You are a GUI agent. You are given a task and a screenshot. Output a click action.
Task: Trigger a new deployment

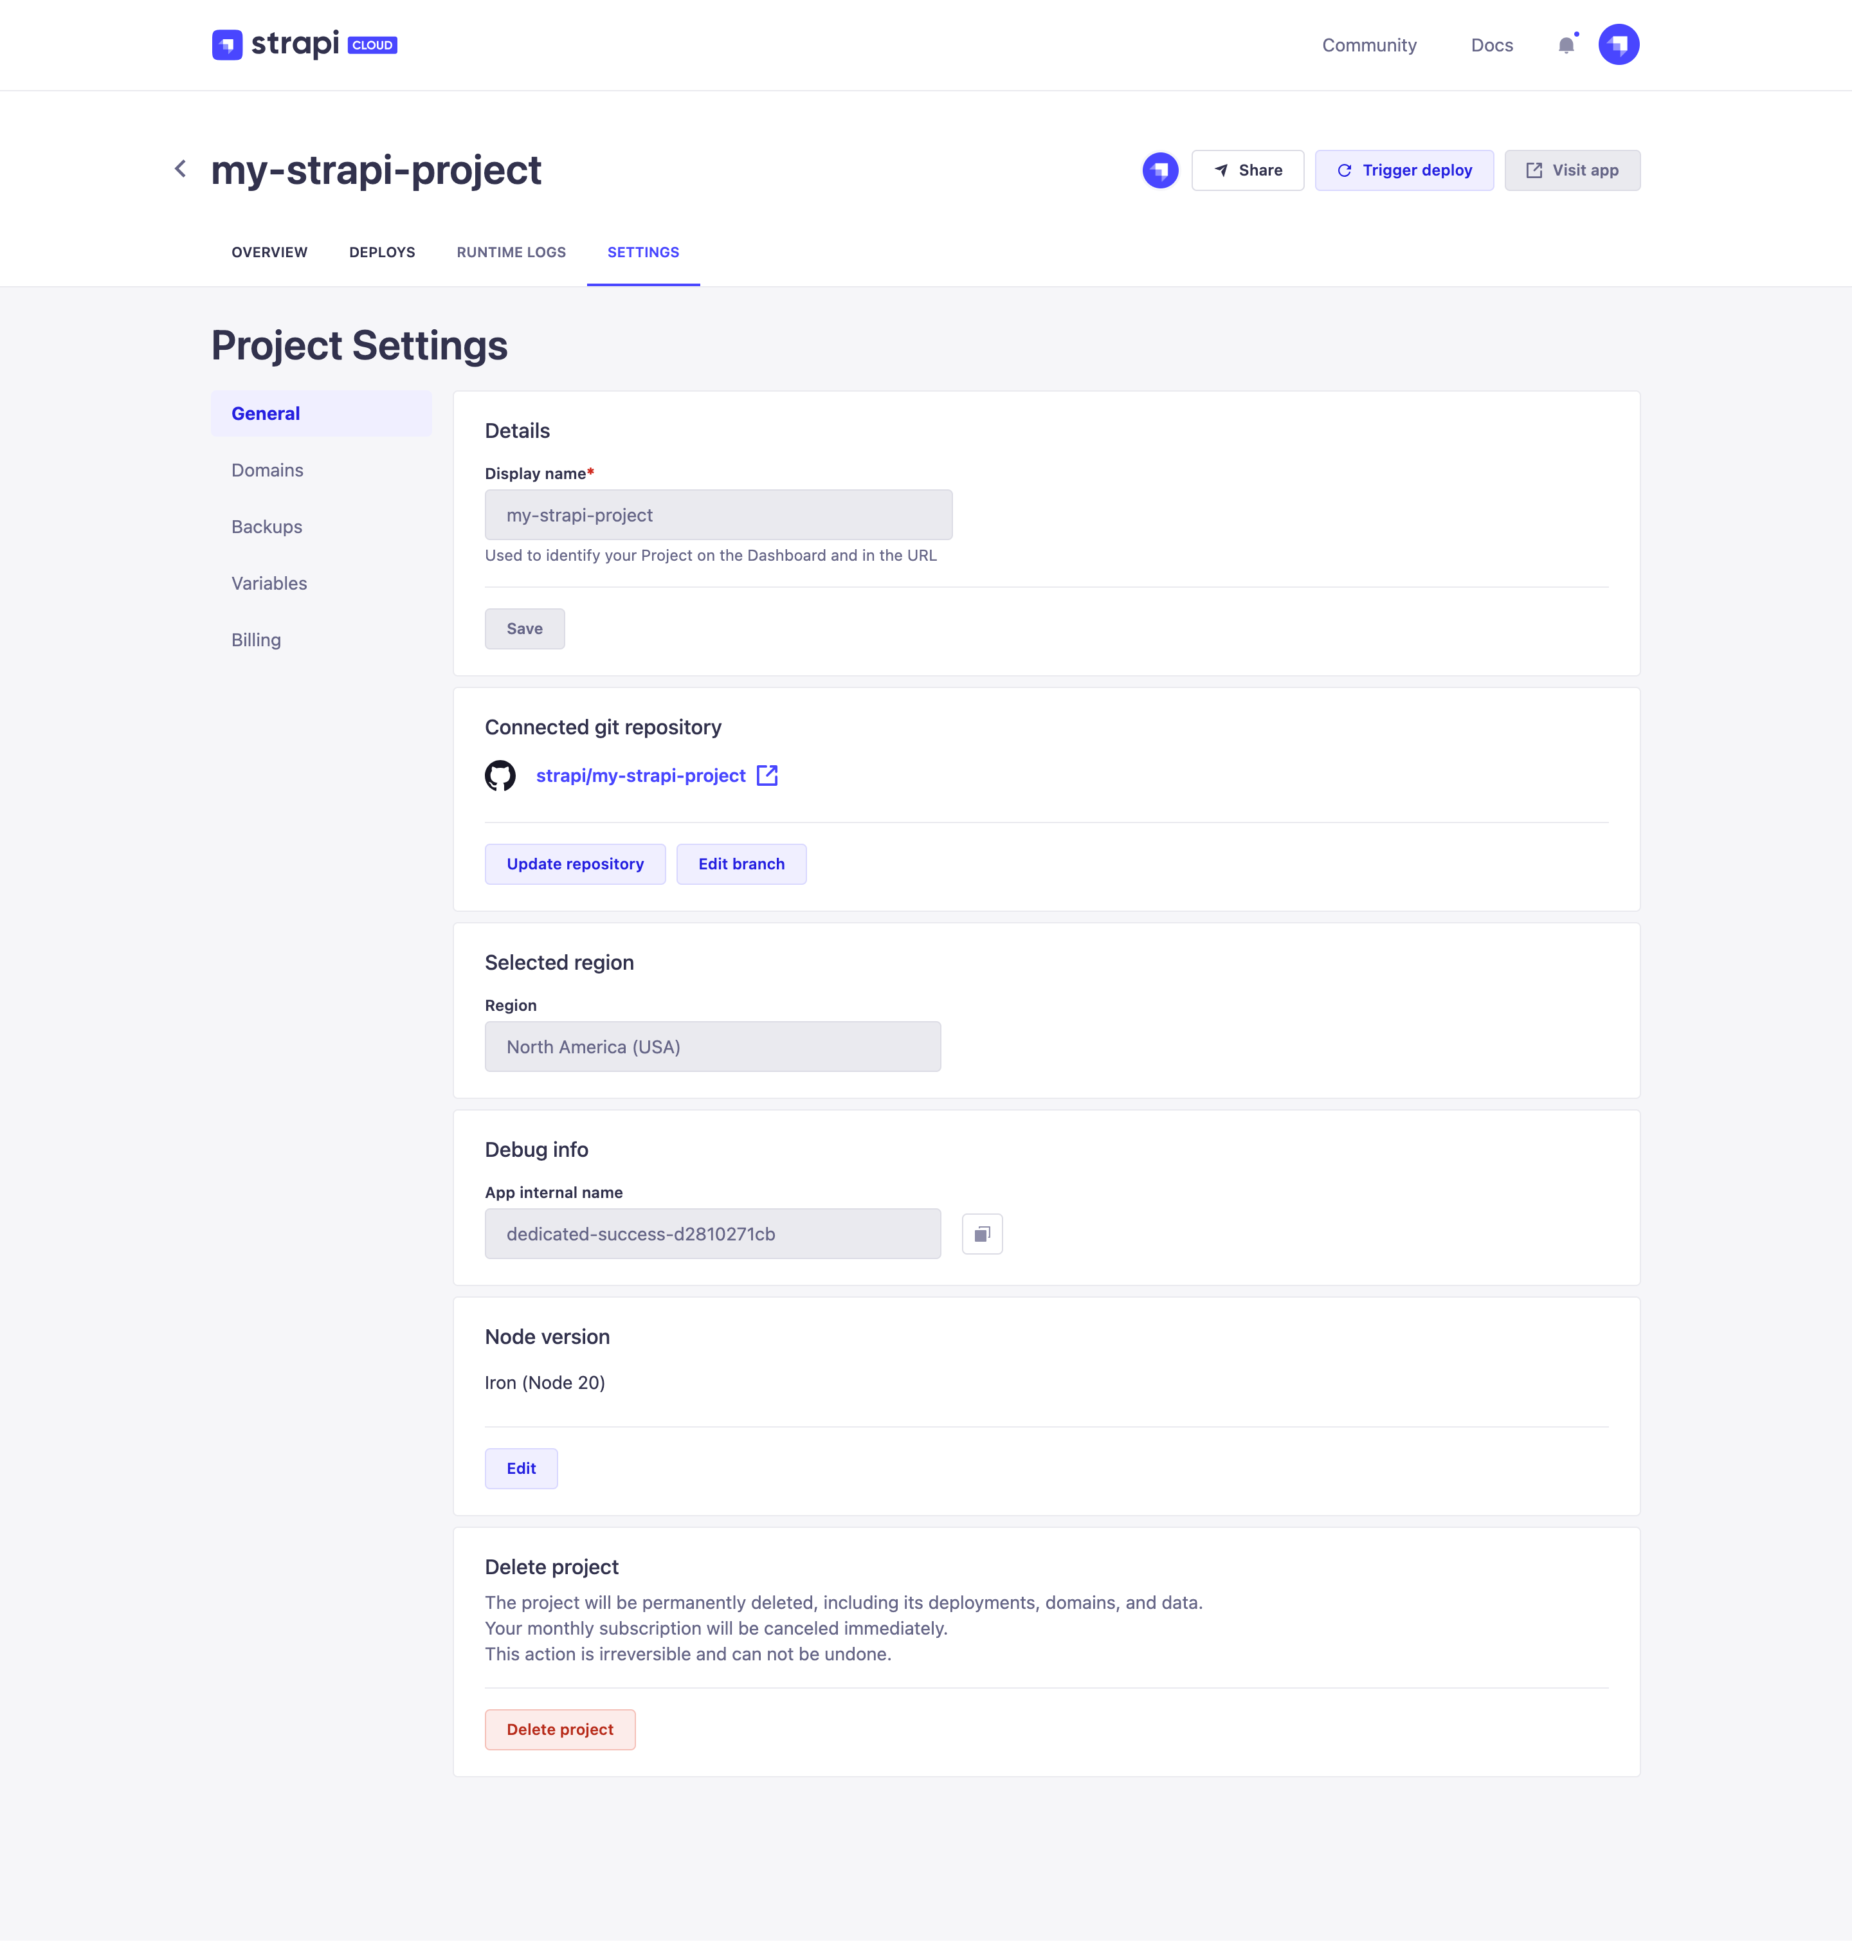(1404, 170)
